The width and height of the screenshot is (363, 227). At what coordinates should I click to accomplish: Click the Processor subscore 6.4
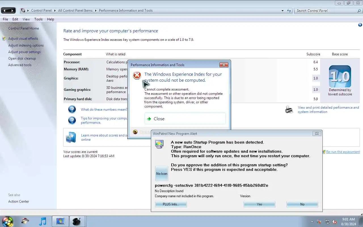[x=316, y=62]
